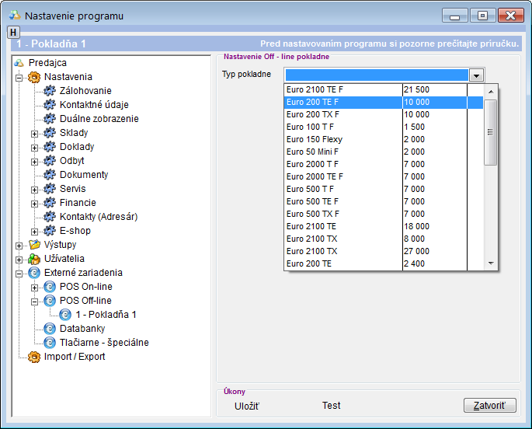Click the Tlačiarne - špeciálne icon
Image resolution: width=532 pixels, height=429 pixels.
coord(50,343)
